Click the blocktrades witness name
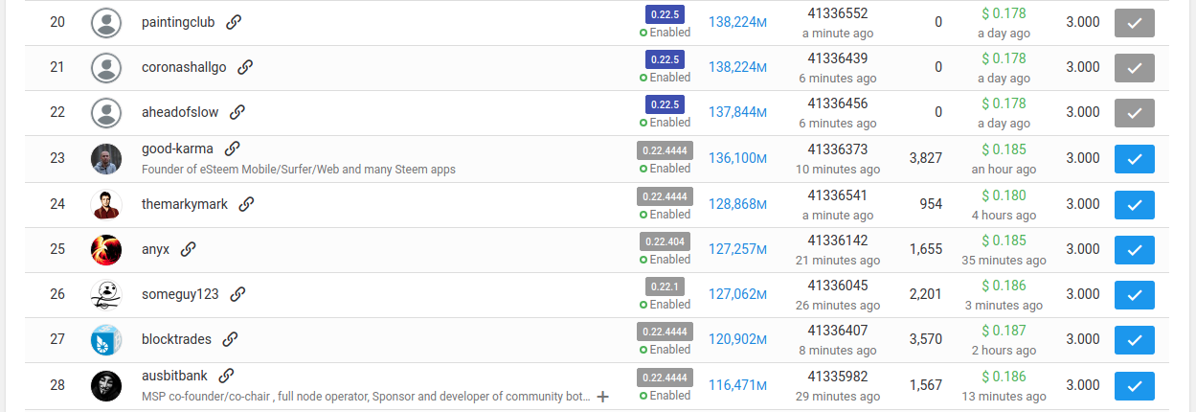Viewport: 1196px width, 412px height. (x=176, y=339)
